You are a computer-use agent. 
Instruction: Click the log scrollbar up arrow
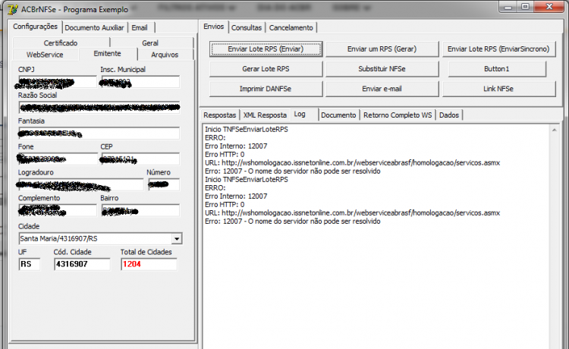pos(554,130)
